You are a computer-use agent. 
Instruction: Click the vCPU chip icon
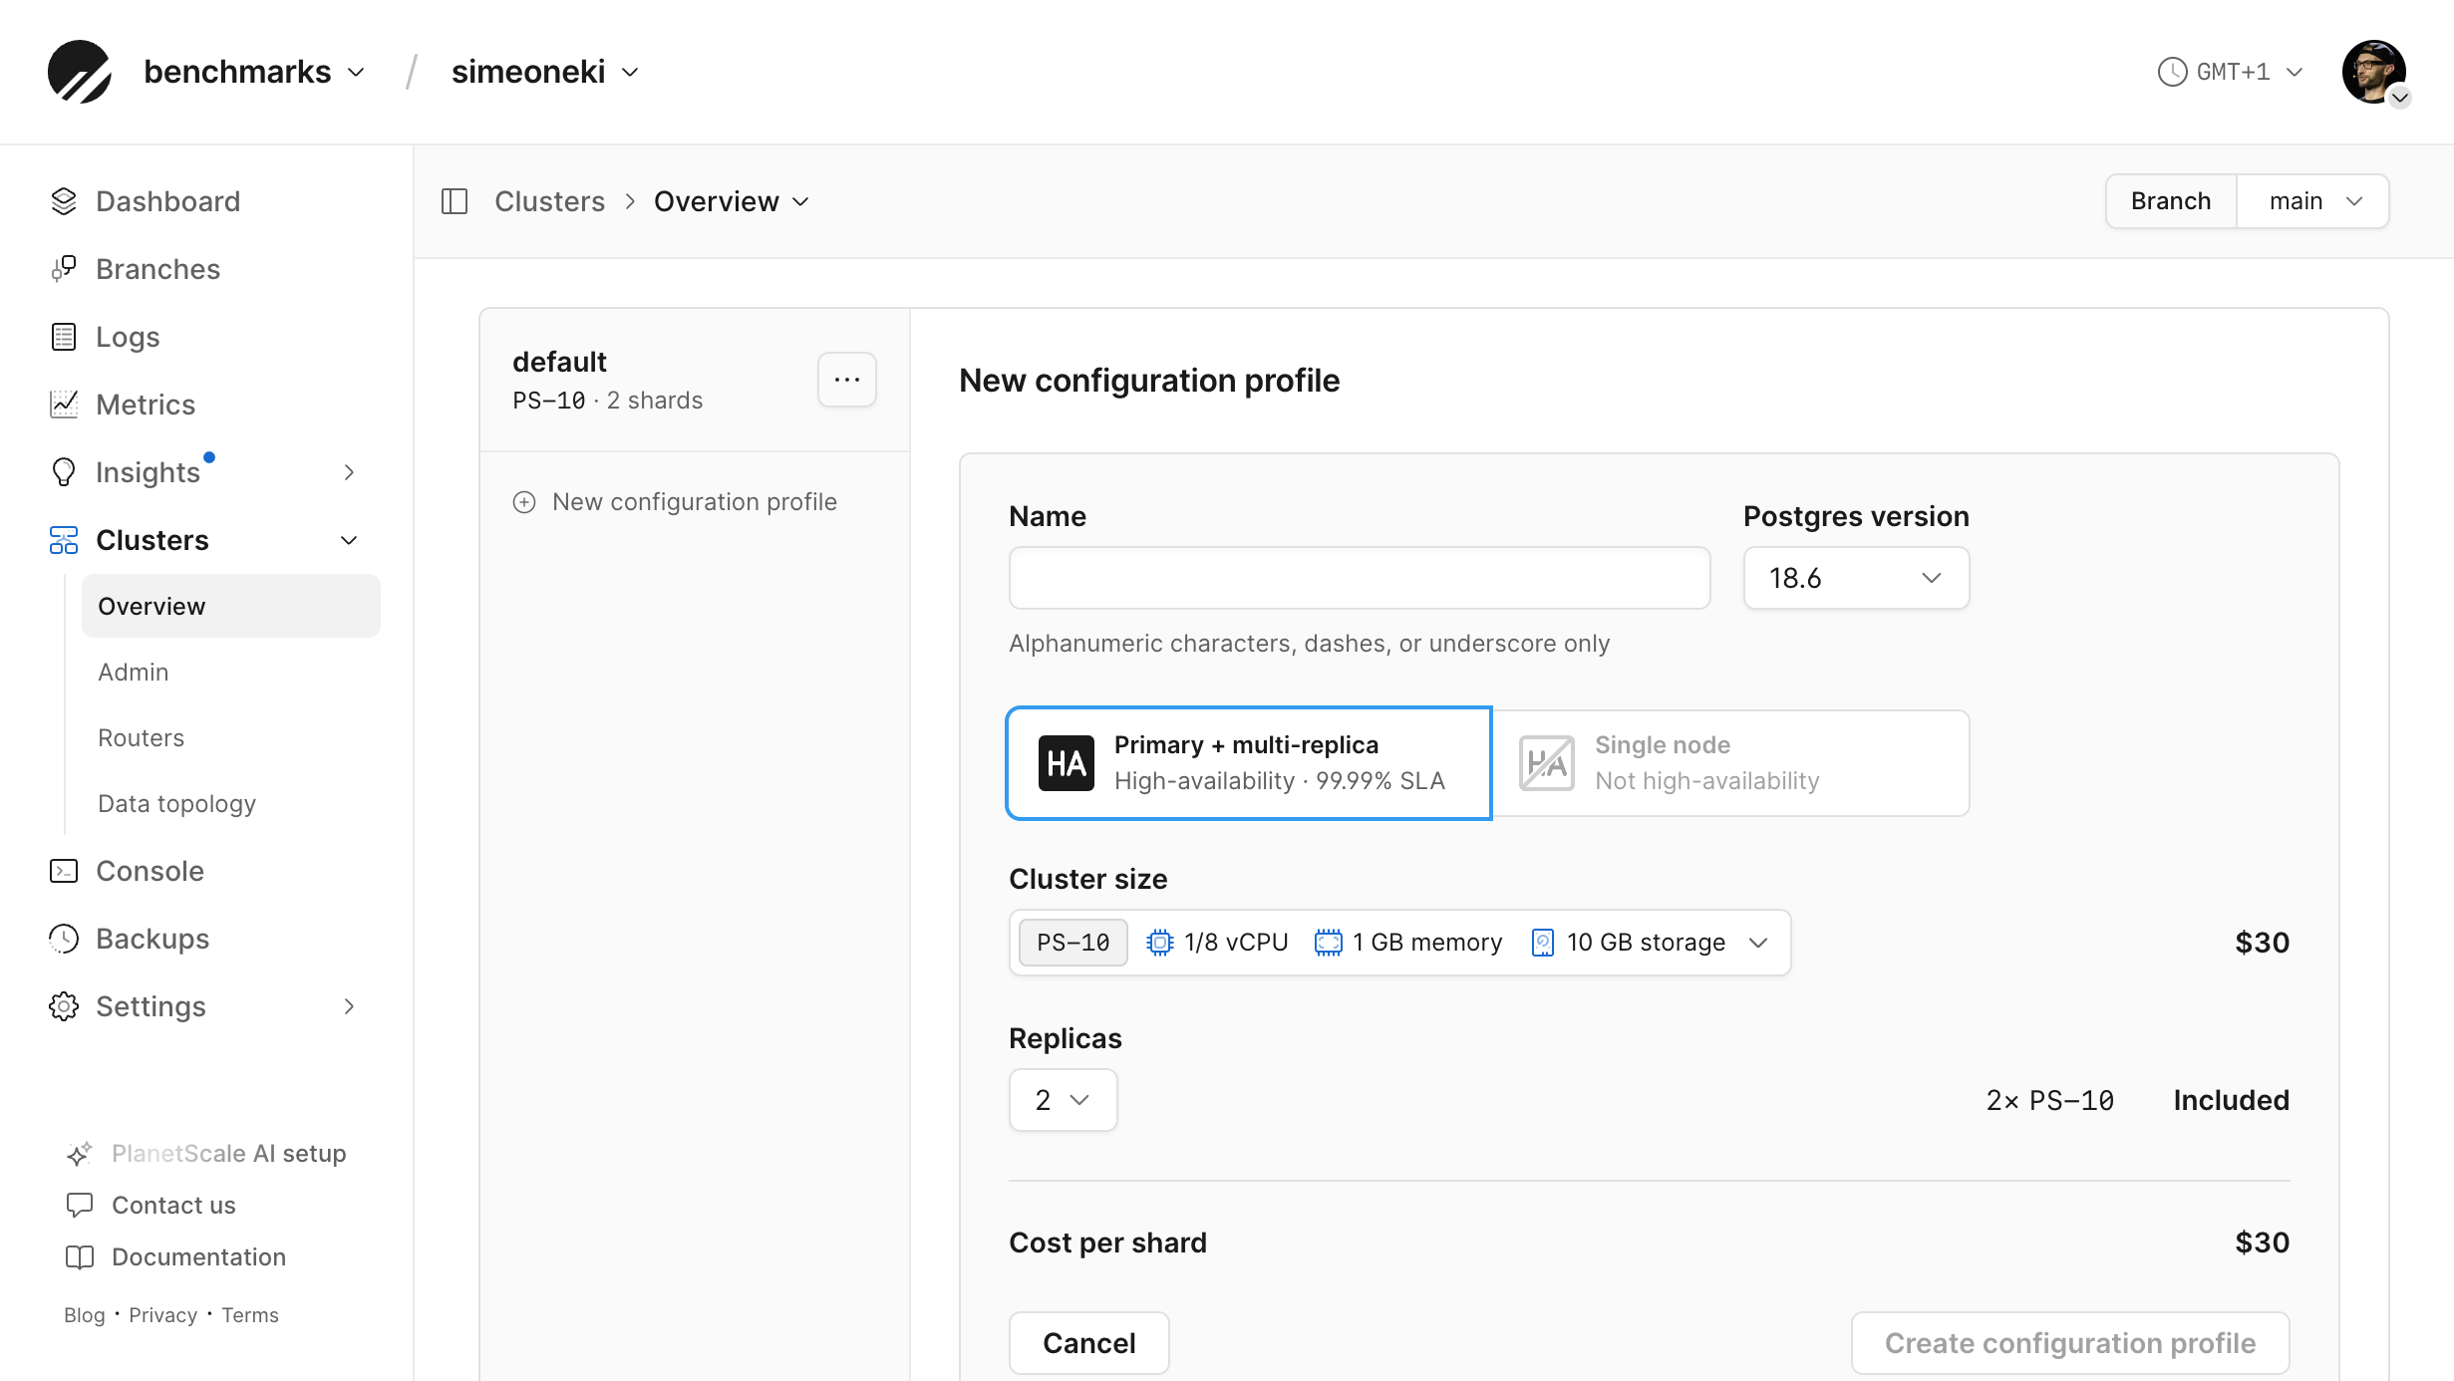(1159, 943)
